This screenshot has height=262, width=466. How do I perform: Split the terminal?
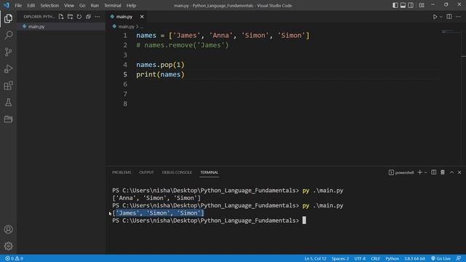[x=434, y=172]
